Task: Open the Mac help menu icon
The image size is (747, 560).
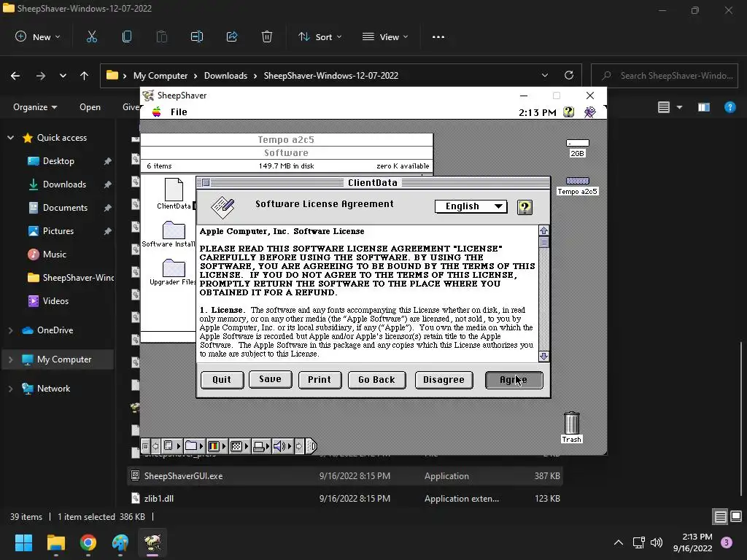Action: click(x=568, y=112)
